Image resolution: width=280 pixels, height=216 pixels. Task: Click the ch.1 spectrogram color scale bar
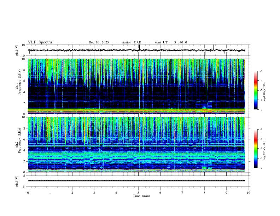(x=256, y=90)
